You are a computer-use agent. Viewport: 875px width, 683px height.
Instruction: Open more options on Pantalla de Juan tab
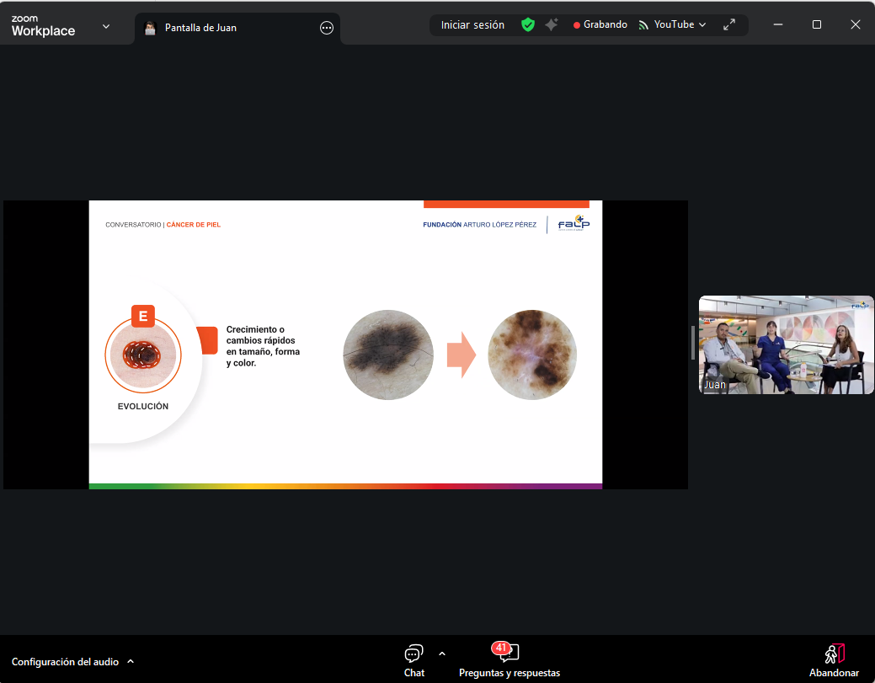pos(327,28)
